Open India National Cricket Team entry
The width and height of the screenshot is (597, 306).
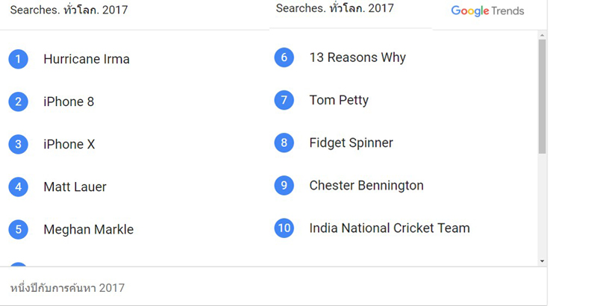click(390, 228)
